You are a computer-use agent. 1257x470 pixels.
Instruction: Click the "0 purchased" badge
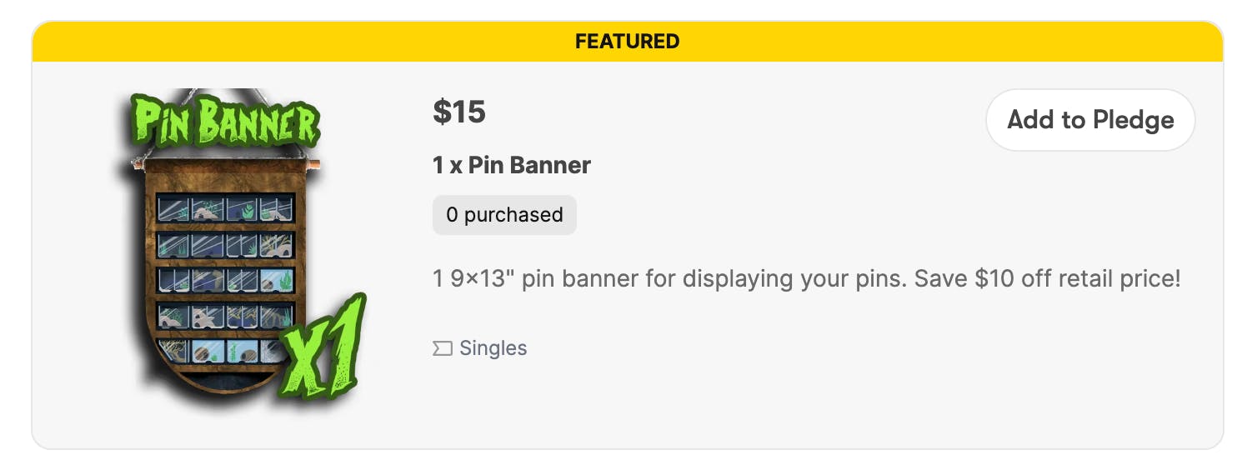[x=504, y=215]
